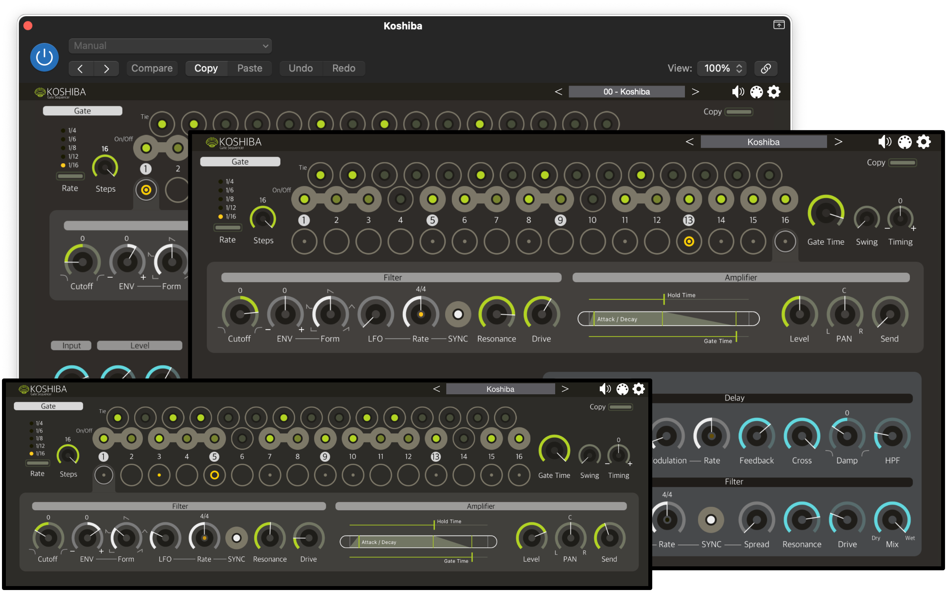Open the 00 - Koshiba preset name selector
The image size is (947, 592).
point(626,92)
